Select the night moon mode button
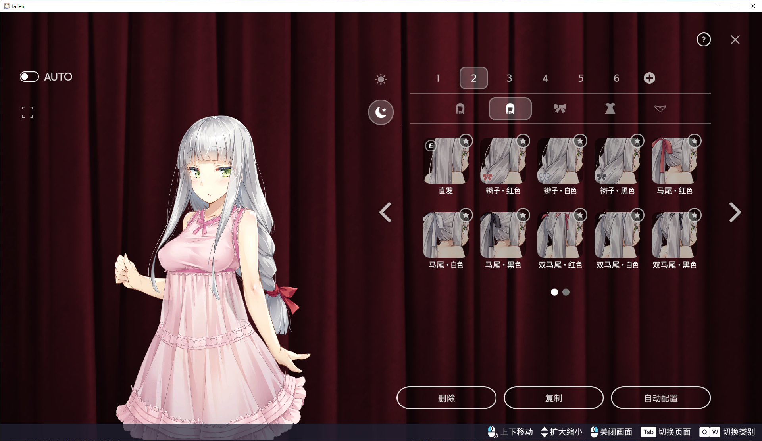Screen dimensions: 762x441 point(381,112)
